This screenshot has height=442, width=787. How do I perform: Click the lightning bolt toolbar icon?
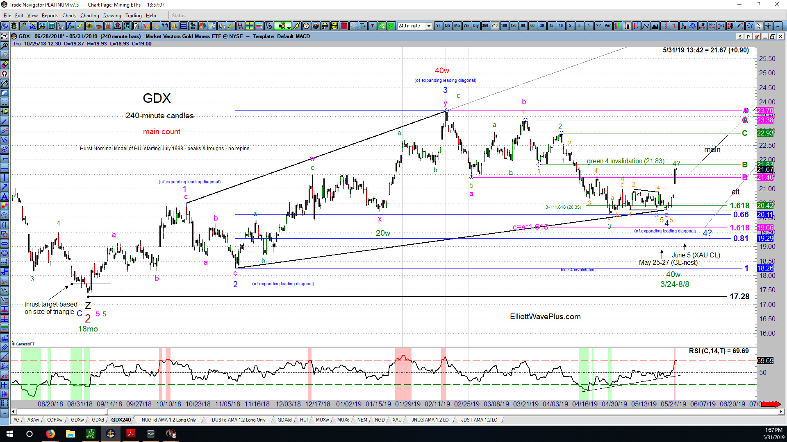click(x=297, y=26)
